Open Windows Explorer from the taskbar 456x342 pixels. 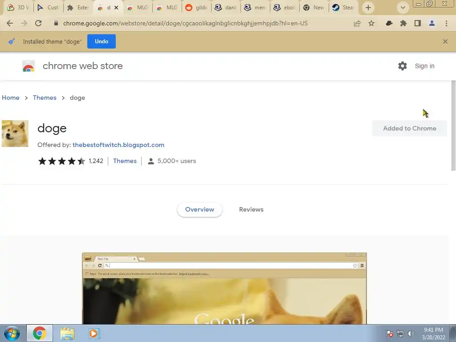[x=67, y=333]
